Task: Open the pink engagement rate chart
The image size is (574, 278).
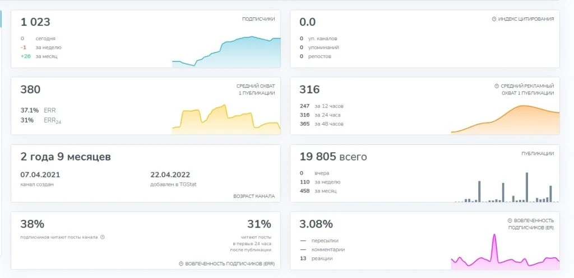Action: pyautogui.click(x=505, y=252)
